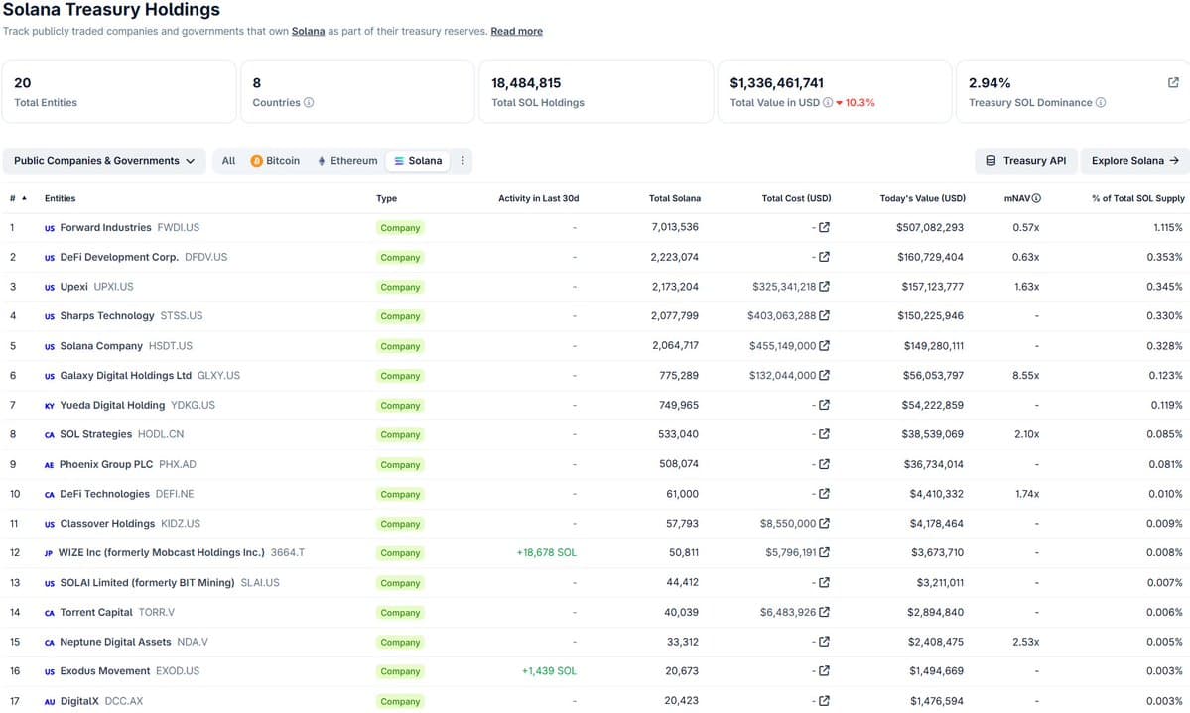Select the Solana tab
Screen dimensions: 1190x713
click(x=418, y=160)
